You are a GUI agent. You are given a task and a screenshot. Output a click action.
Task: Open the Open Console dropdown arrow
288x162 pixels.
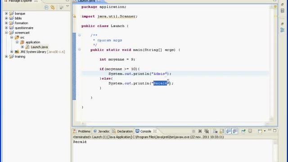265,131
